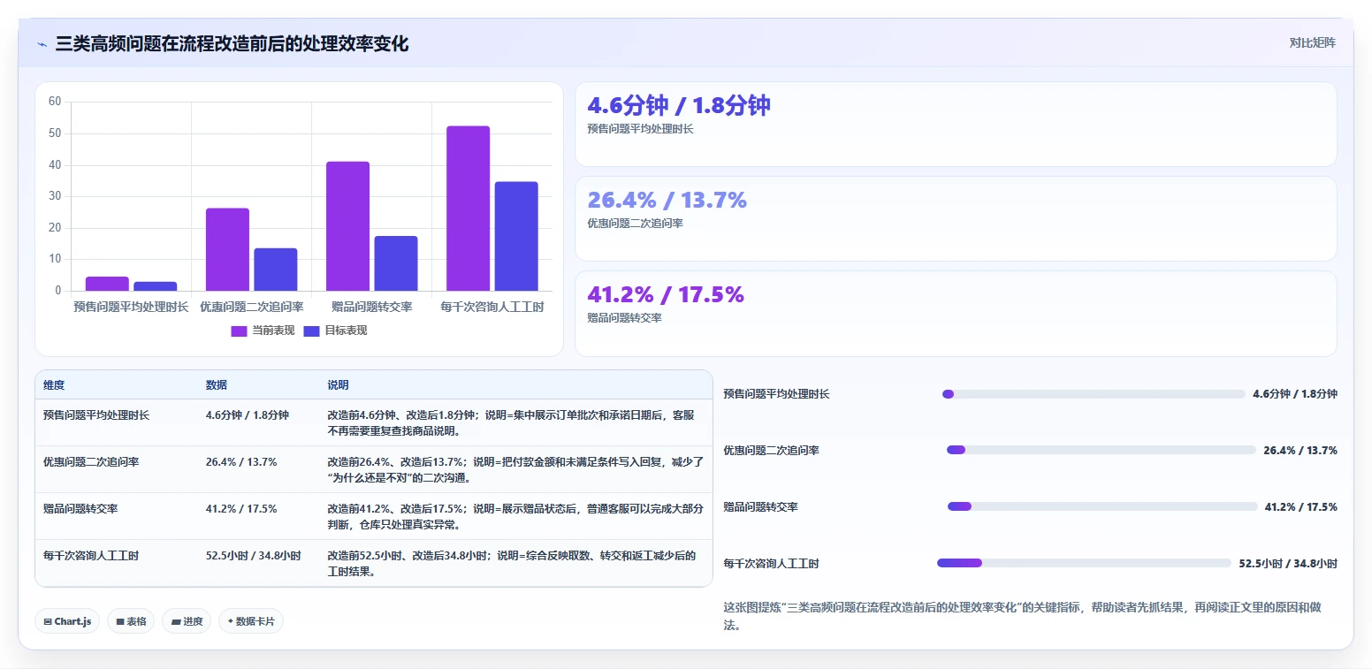Image resolution: width=1372 pixels, height=669 pixels.
Task: Click the table cell 优惠问题二次追问率
Action: click(91, 461)
